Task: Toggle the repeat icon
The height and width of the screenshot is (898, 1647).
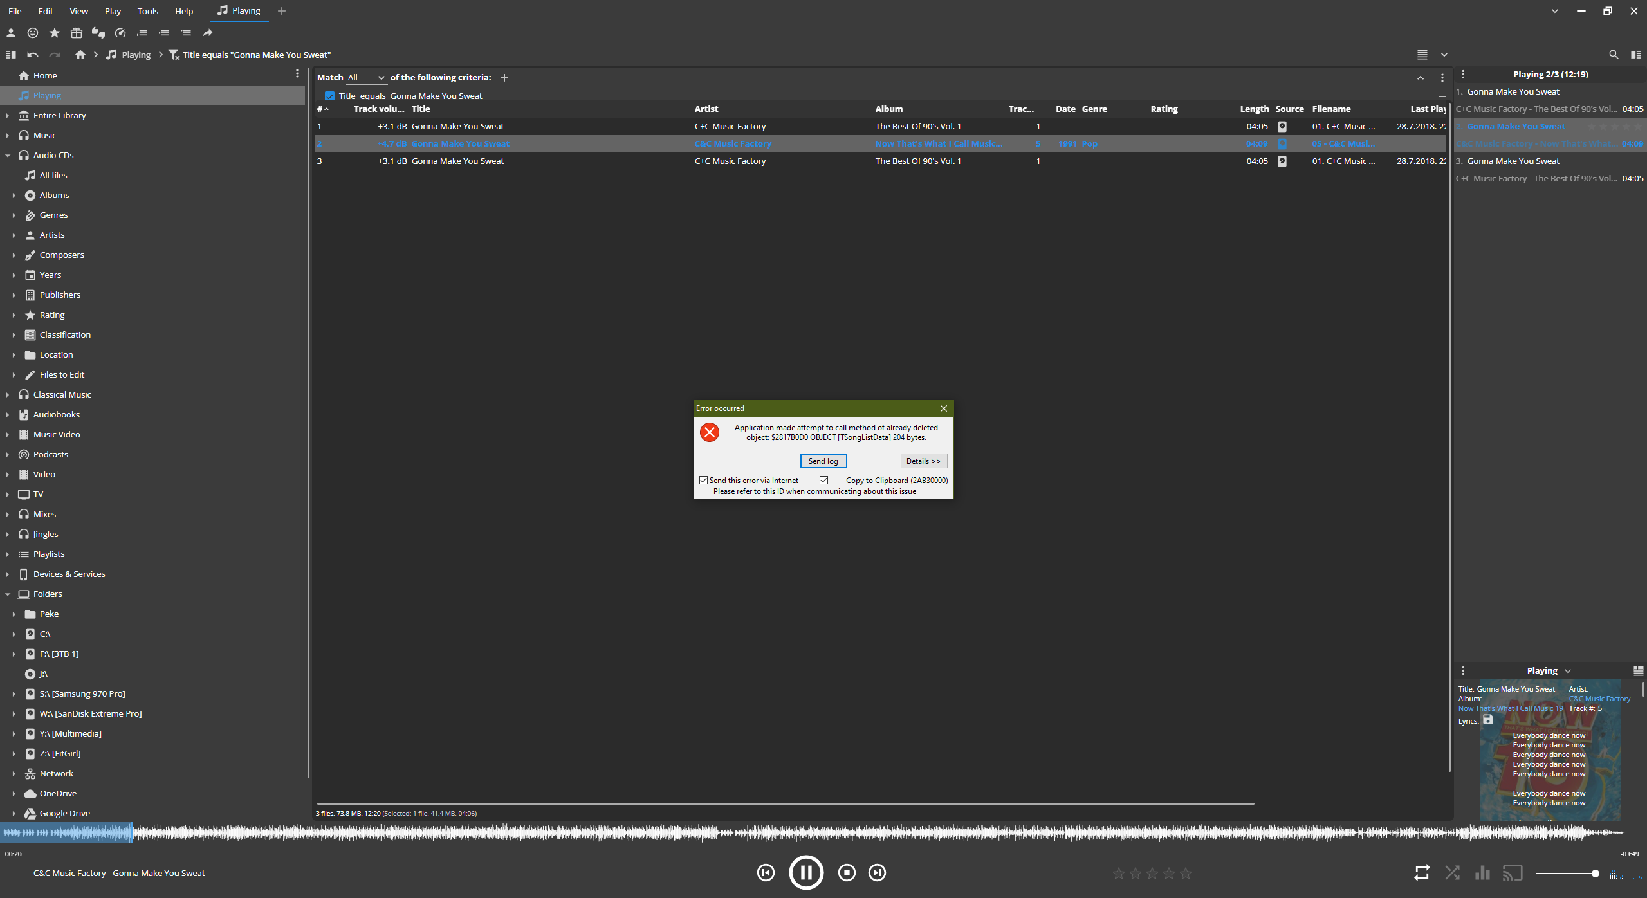Action: pos(1422,873)
